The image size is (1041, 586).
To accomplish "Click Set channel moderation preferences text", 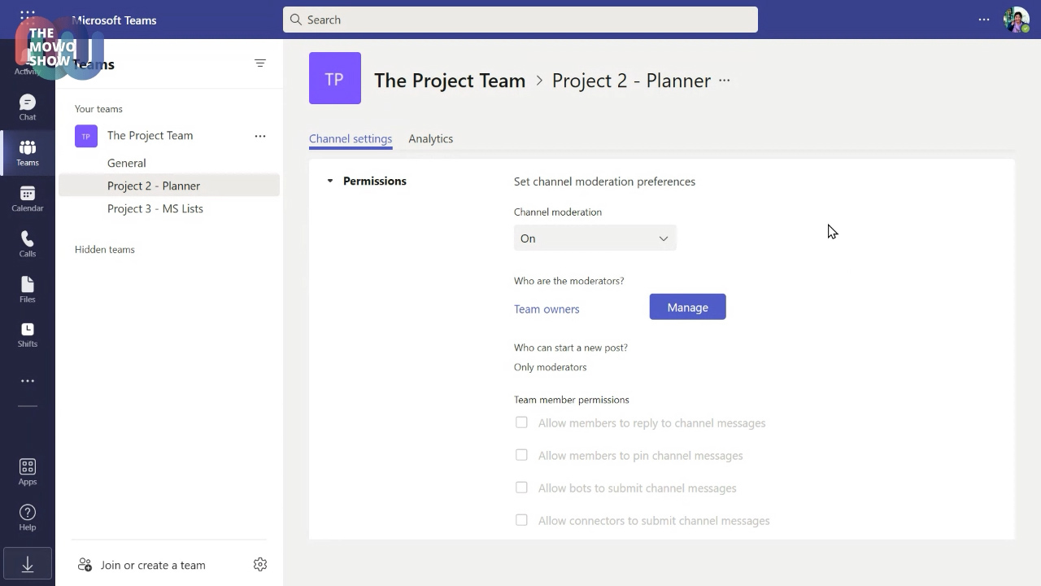I will 604,181.
